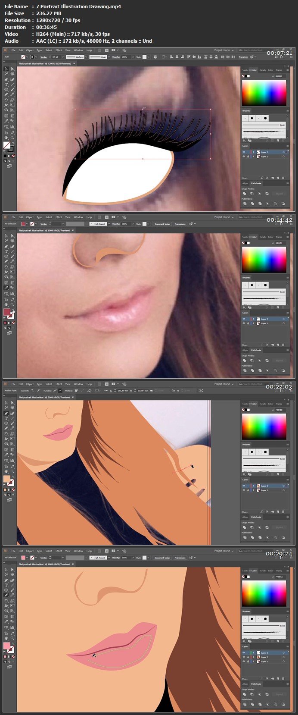Click the red fill swatch in 00:14:42 toolbar
298x715 pixels.
(7, 312)
